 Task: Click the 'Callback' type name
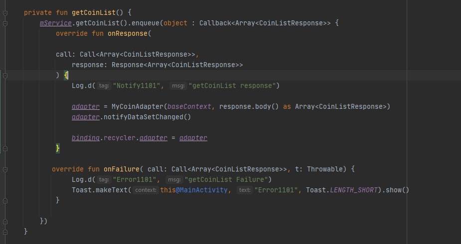click(x=215, y=23)
